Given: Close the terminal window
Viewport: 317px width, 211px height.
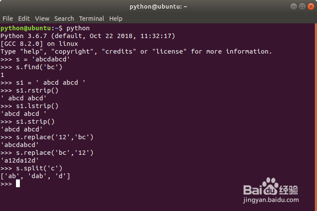Looking at the screenshot, I should pos(310,6).
